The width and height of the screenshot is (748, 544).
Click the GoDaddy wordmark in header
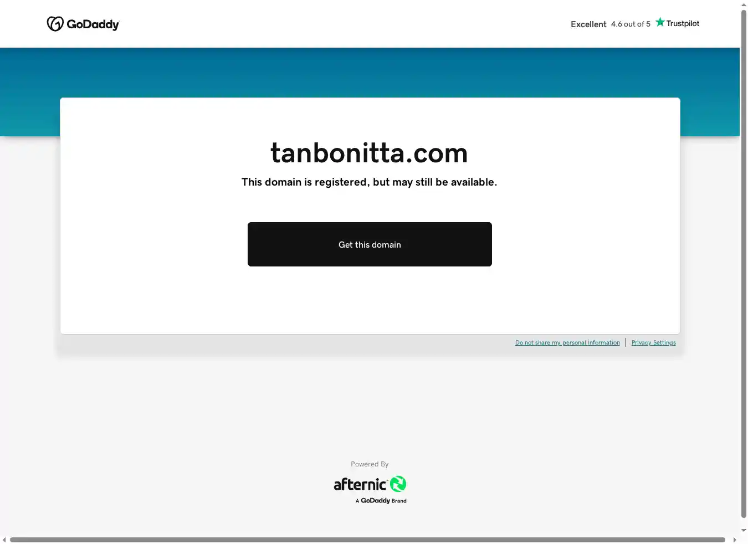tap(93, 24)
